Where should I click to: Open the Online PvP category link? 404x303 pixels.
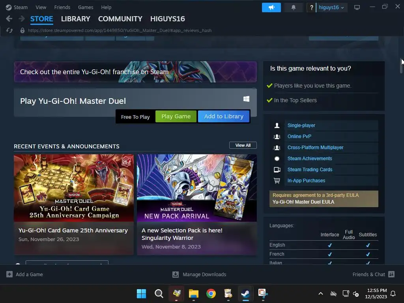click(x=299, y=137)
